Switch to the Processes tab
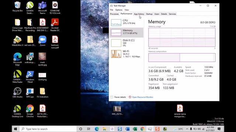The height and width of the screenshot is (132, 236). (114, 14)
